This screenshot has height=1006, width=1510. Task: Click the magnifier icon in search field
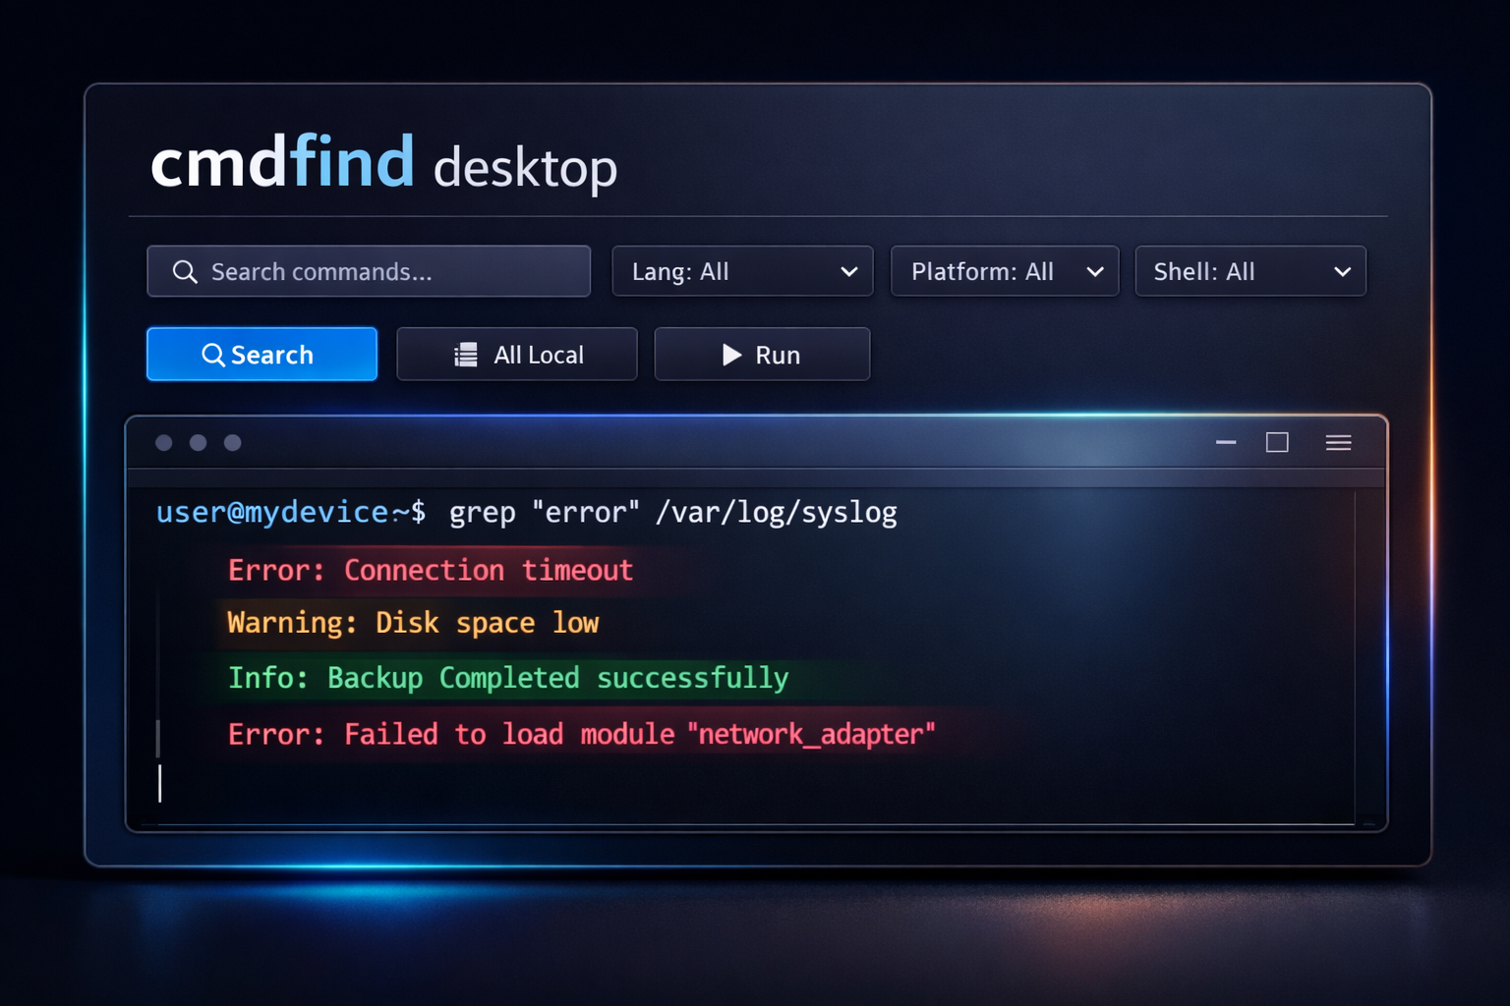185,272
